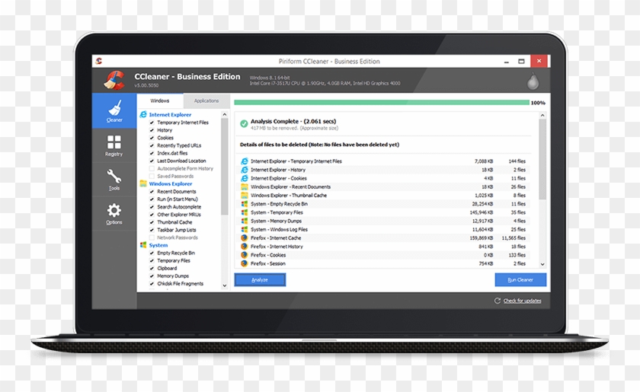Click the options list vertical scrollbar thumb
This screenshot has height=392, width=640.
click(x=225, y=167)
